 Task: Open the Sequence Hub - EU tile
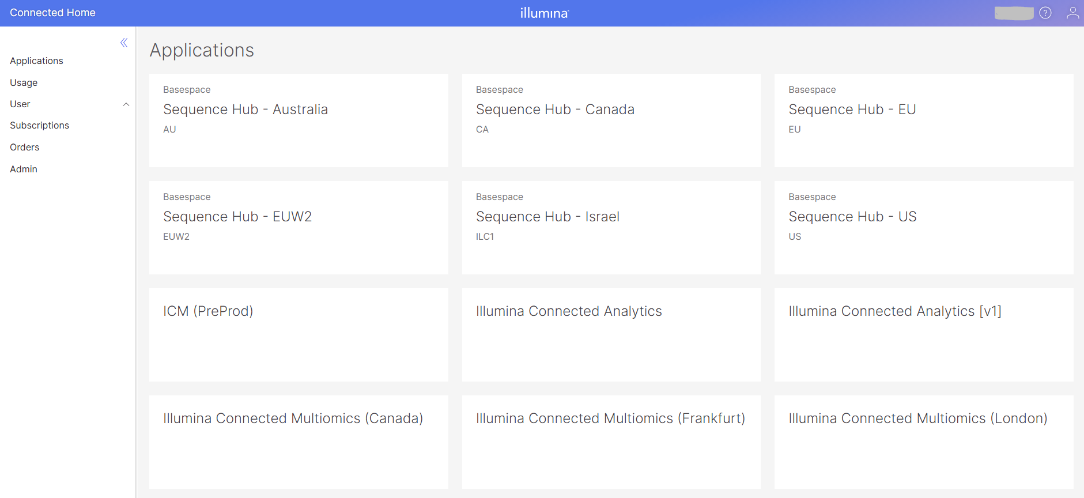[x=923, y=120]
